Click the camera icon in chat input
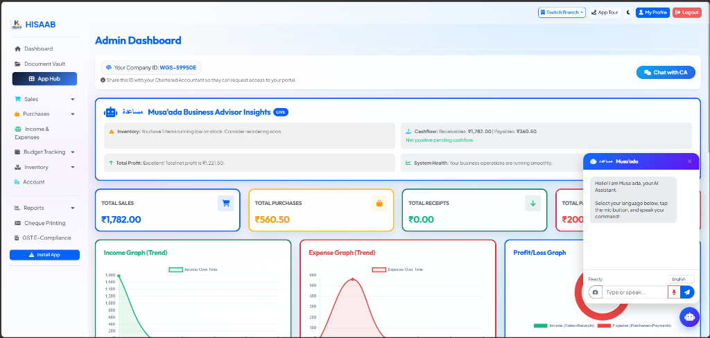 pyautogui.click(x=595, y=292)
